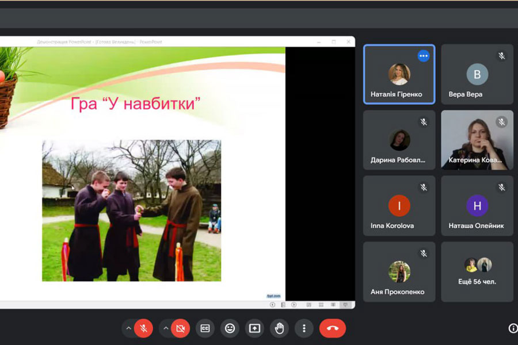The width and height of the screenshot is (518, 345).
Task: Go to previous slide in PowerPoint viewer
Action: point(273,304)
